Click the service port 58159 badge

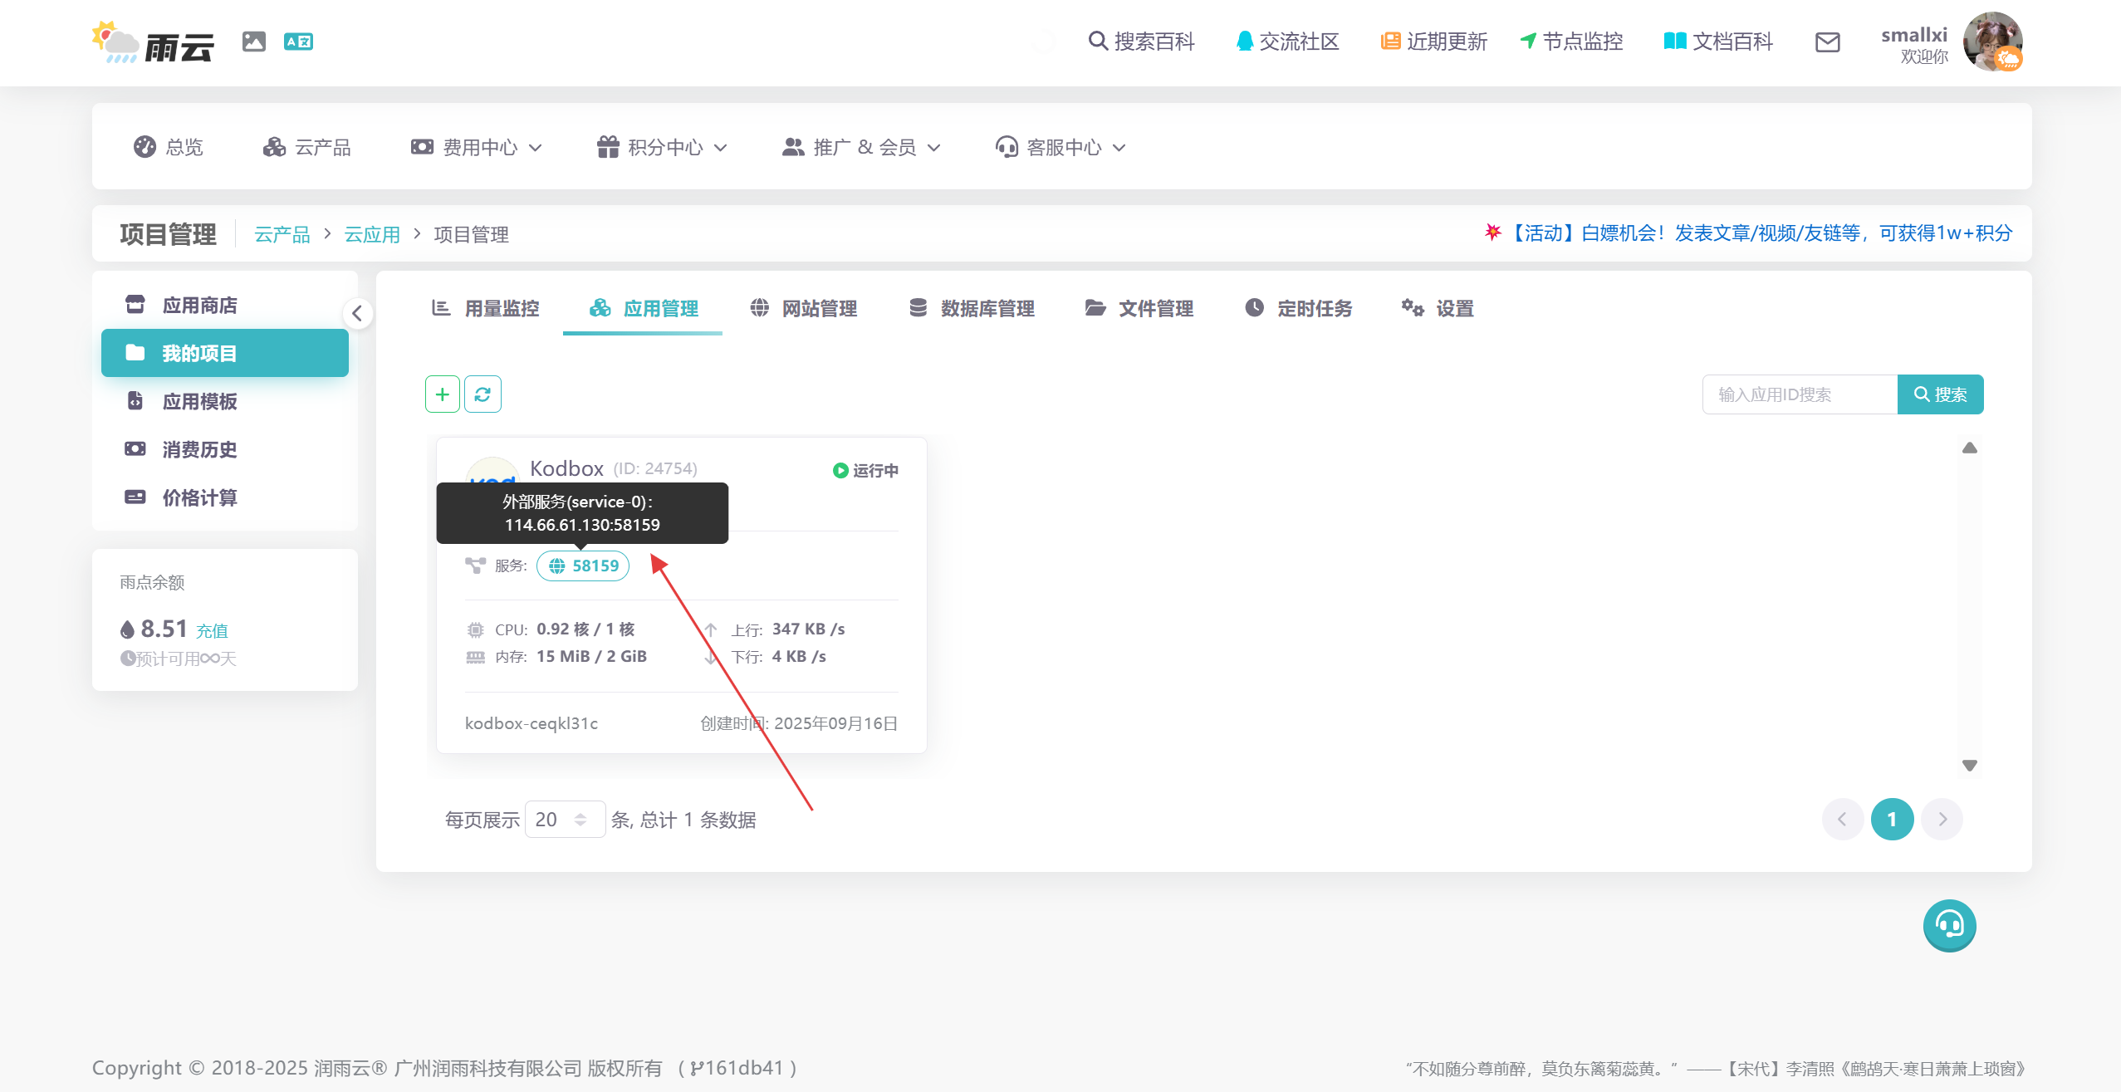tap(583, 566)
